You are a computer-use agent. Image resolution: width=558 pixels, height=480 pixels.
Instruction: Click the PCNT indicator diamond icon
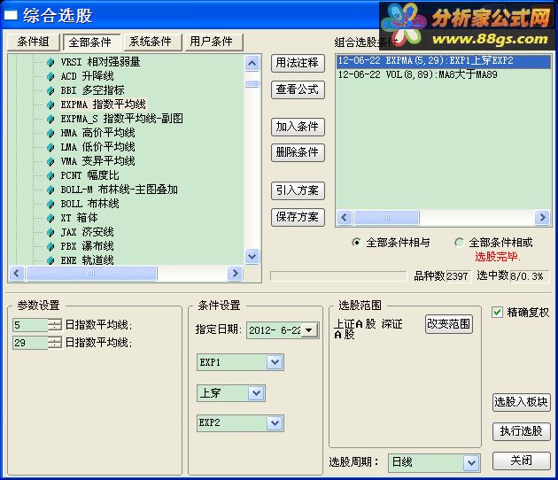coord(50,175)
